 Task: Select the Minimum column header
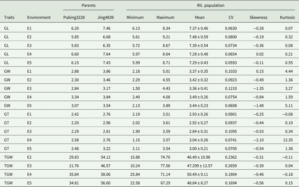point(135,18)
